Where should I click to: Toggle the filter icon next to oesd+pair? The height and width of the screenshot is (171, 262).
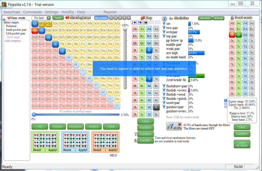tap(164, 103)
